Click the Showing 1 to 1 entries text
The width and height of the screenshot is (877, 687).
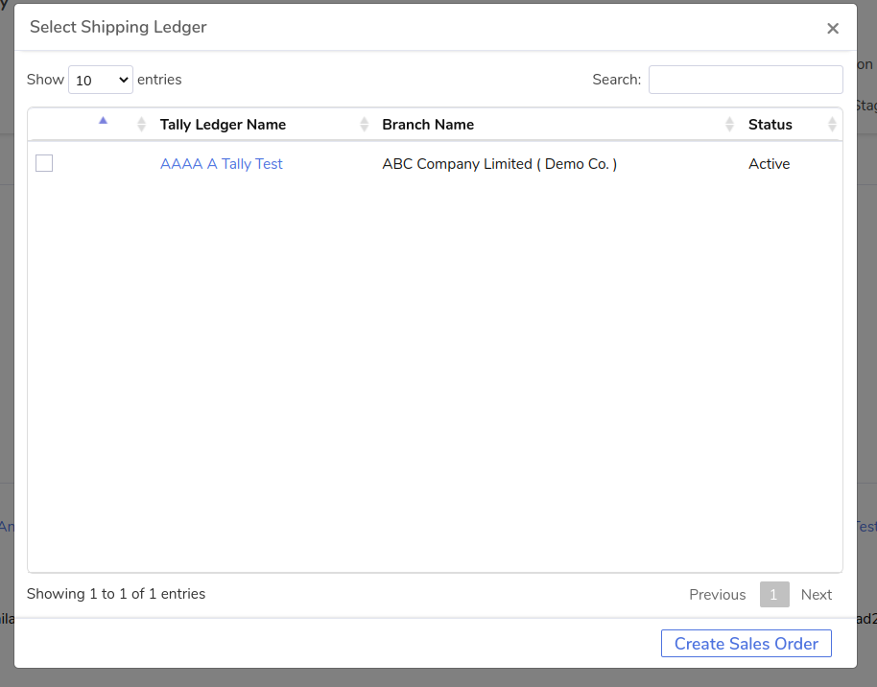[x=116, y=594]
